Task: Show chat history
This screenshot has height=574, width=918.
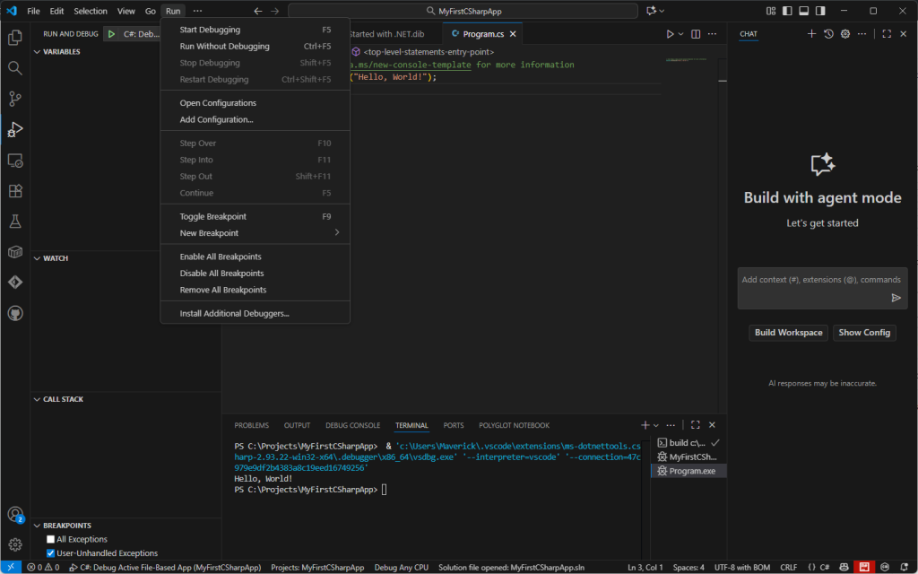Action: (828, 34)
